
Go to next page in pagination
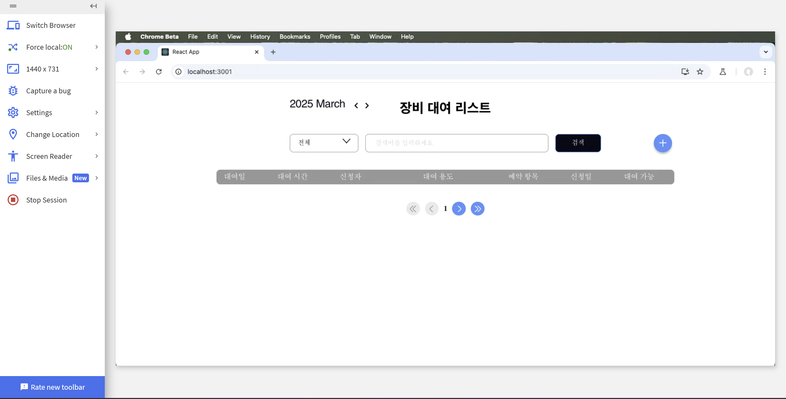(458, 209)
